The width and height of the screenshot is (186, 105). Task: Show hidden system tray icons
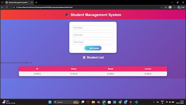(154, 102)
